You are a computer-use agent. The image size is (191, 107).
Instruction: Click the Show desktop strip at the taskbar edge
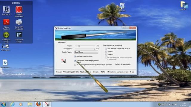point(190,104)
